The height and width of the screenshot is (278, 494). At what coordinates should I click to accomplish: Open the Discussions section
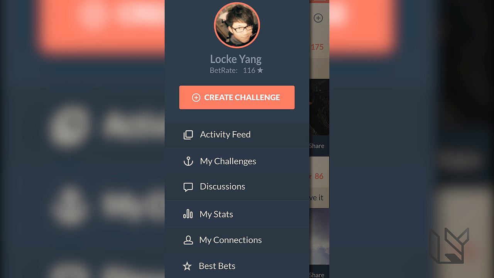237,187
